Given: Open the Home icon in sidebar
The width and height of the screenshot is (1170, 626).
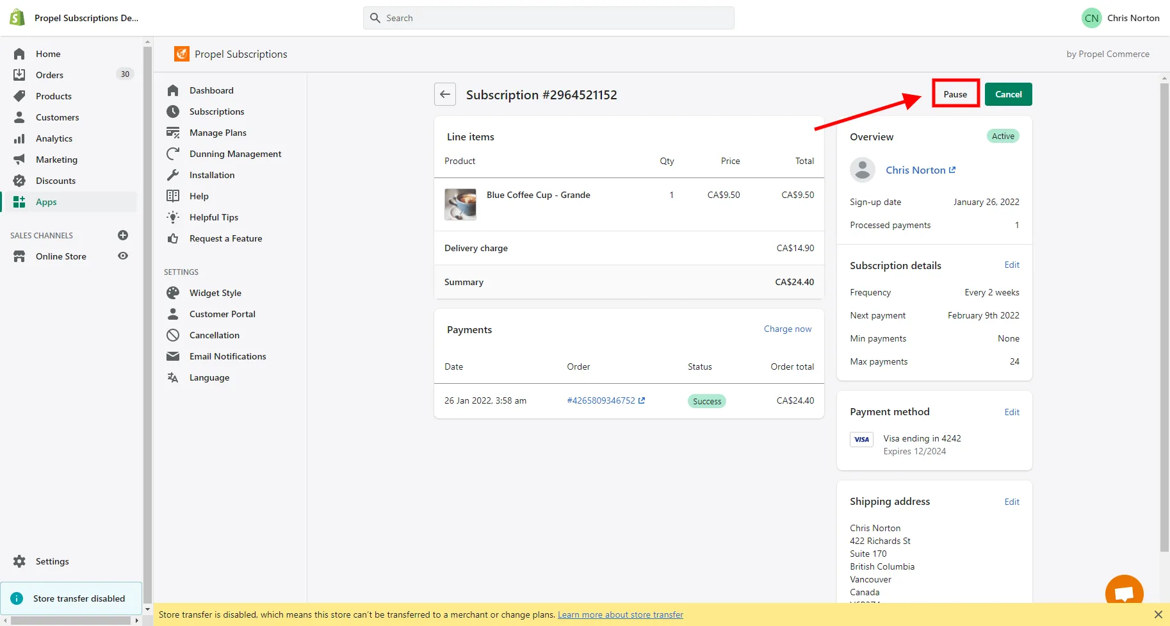Looking at the screenshot, I should (x=19, y=54).
